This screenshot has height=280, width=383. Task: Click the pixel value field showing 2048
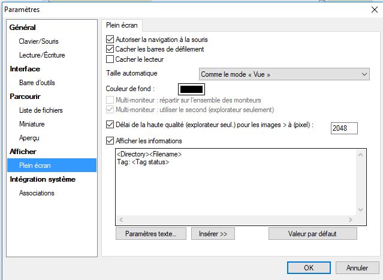click(x=344, y=128)
